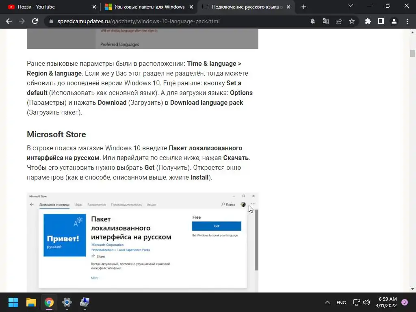416x312 pixels.
Task: Select Подключение русского языка tab
Action: 247,7
